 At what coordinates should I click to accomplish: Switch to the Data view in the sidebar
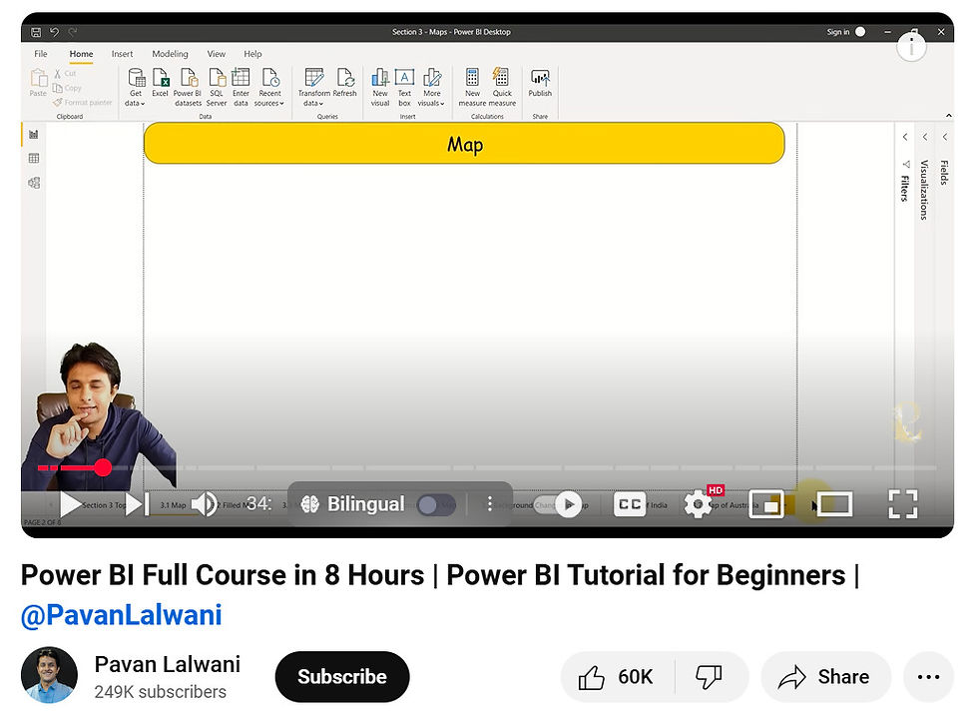click(34, 158)
